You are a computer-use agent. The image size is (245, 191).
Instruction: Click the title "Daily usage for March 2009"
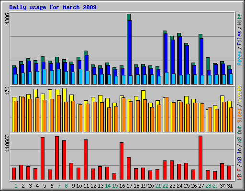pyautogui.click(x=53, y=7)
